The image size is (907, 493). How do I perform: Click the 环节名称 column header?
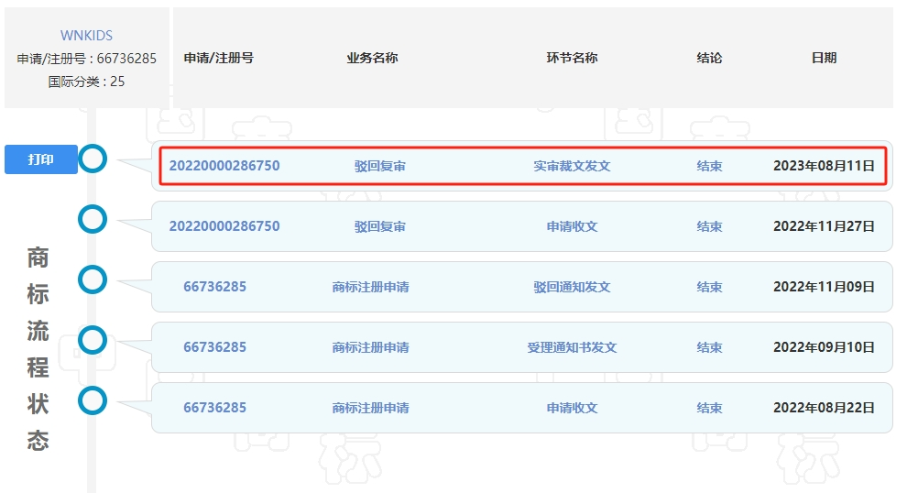click(572, 58)
